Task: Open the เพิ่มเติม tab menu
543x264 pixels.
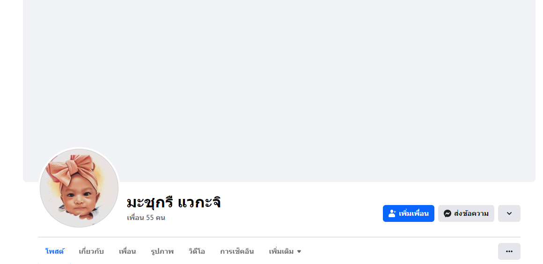Action: click(281, 251)
